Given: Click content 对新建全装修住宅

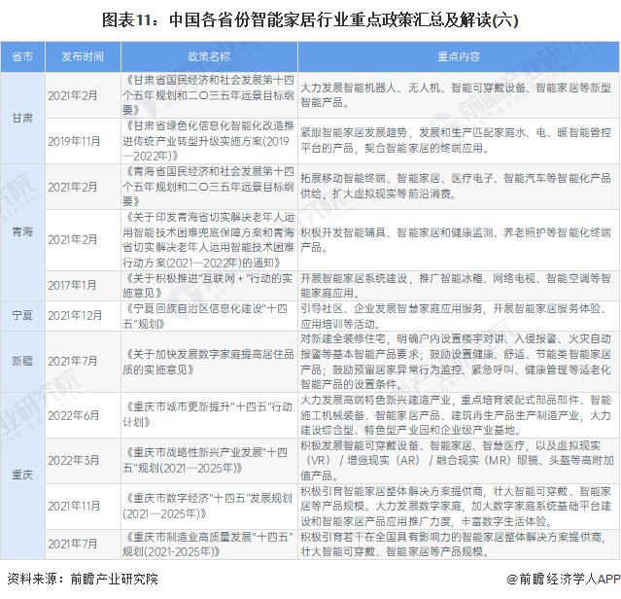Looking at the screenshot, I should [456, 362].
